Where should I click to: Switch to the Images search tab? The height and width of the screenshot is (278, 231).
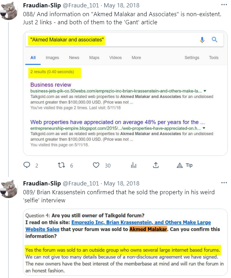[x=52, y=58]
